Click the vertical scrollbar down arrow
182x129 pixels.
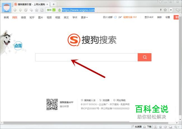pos(180,119)
